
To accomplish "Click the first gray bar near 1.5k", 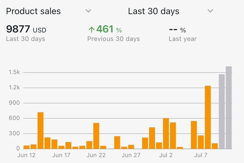I will coord(222,111).
